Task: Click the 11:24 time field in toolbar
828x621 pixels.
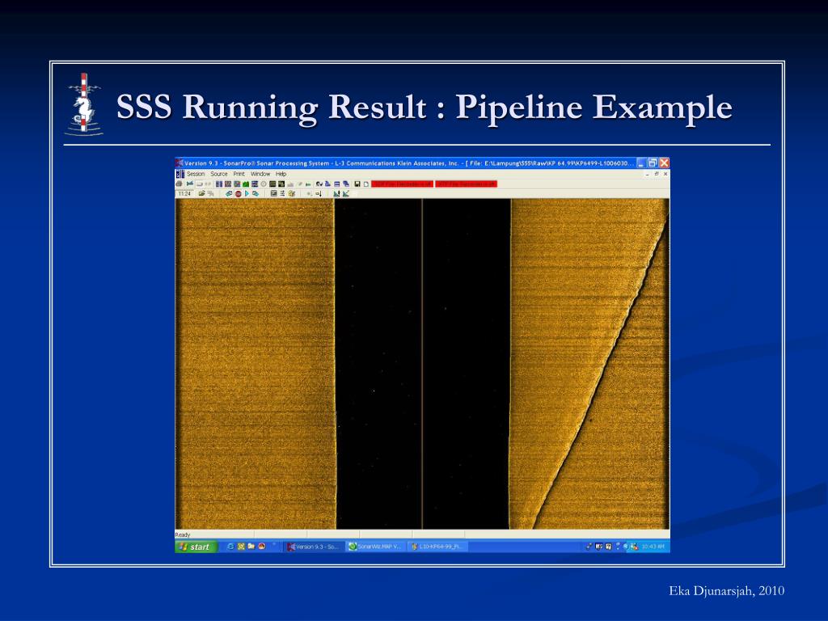Action: (184, 194)
